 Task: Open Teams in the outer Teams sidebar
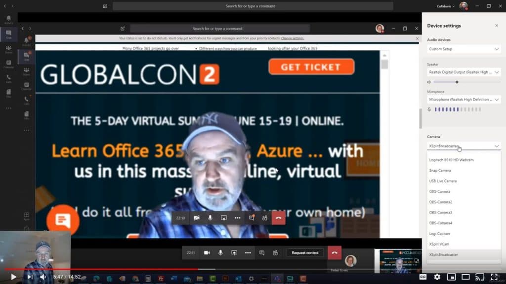[x=9, y=49]
